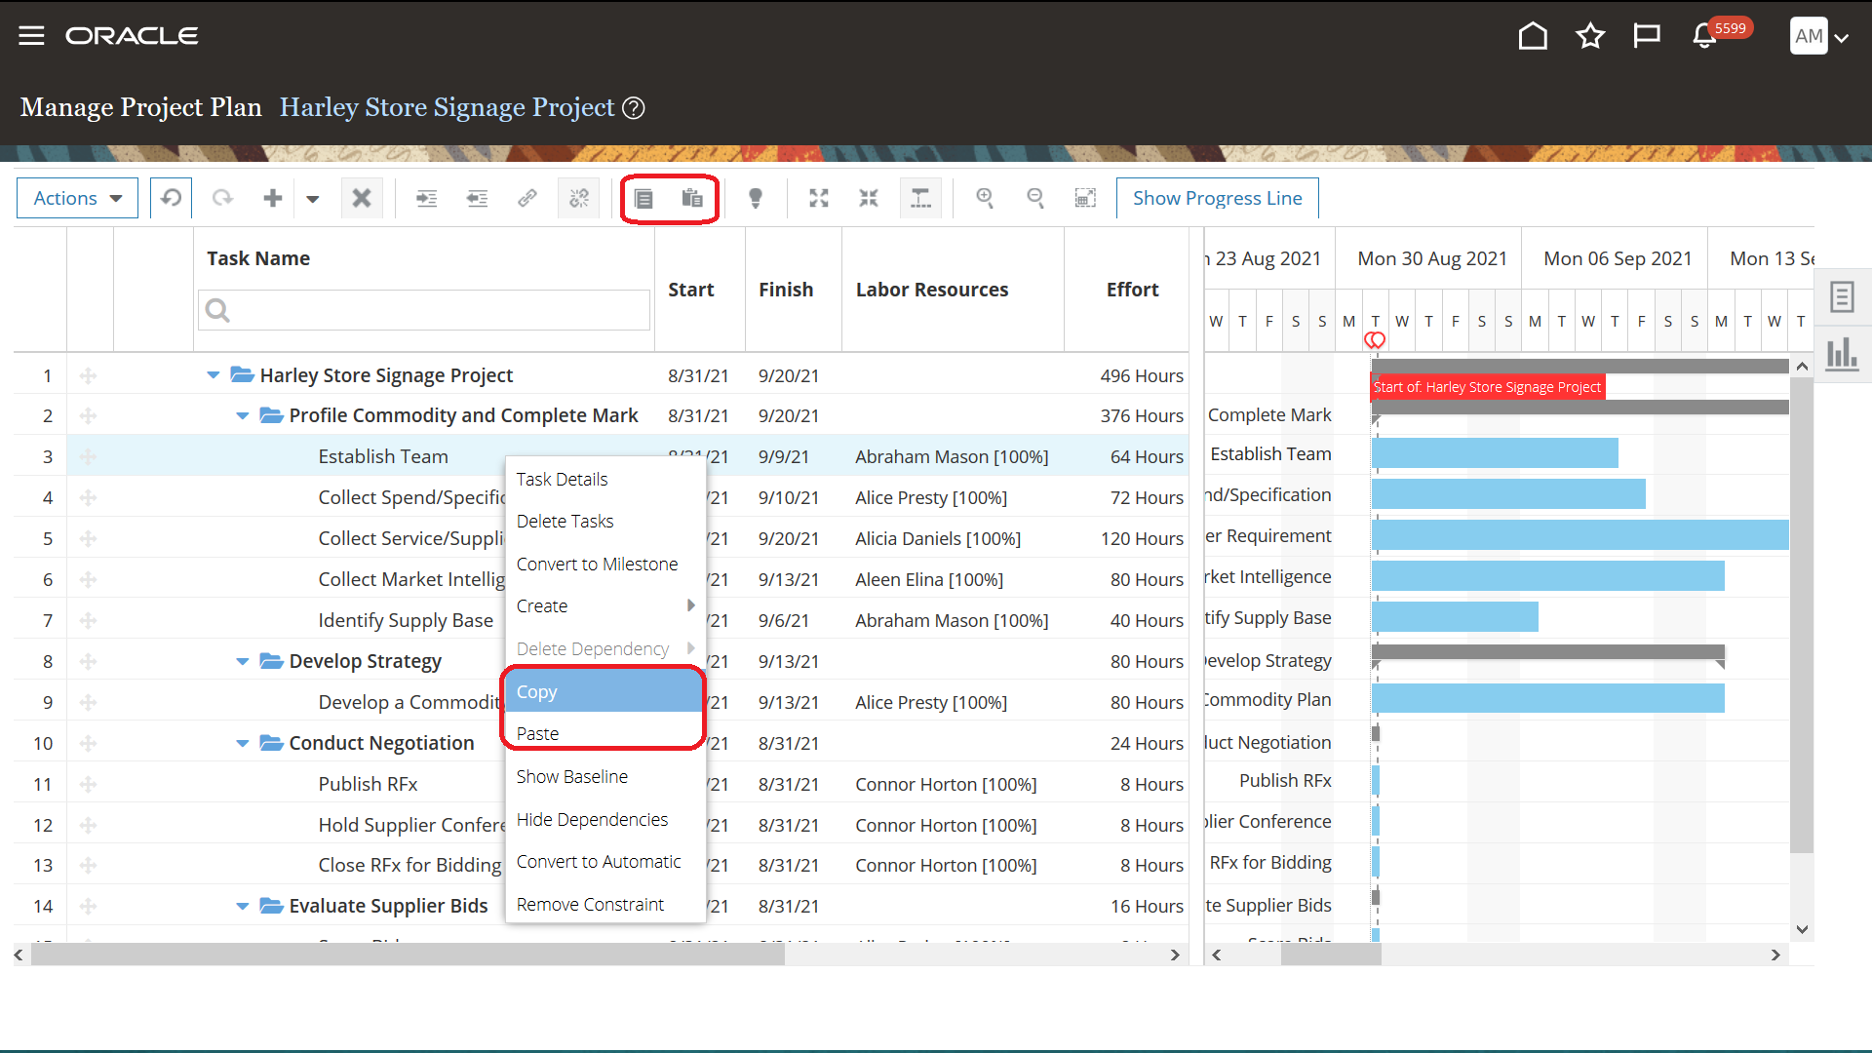Click the Effort column header
Viewport: 1872px width, 1053px height.
tap(1132, 290)
